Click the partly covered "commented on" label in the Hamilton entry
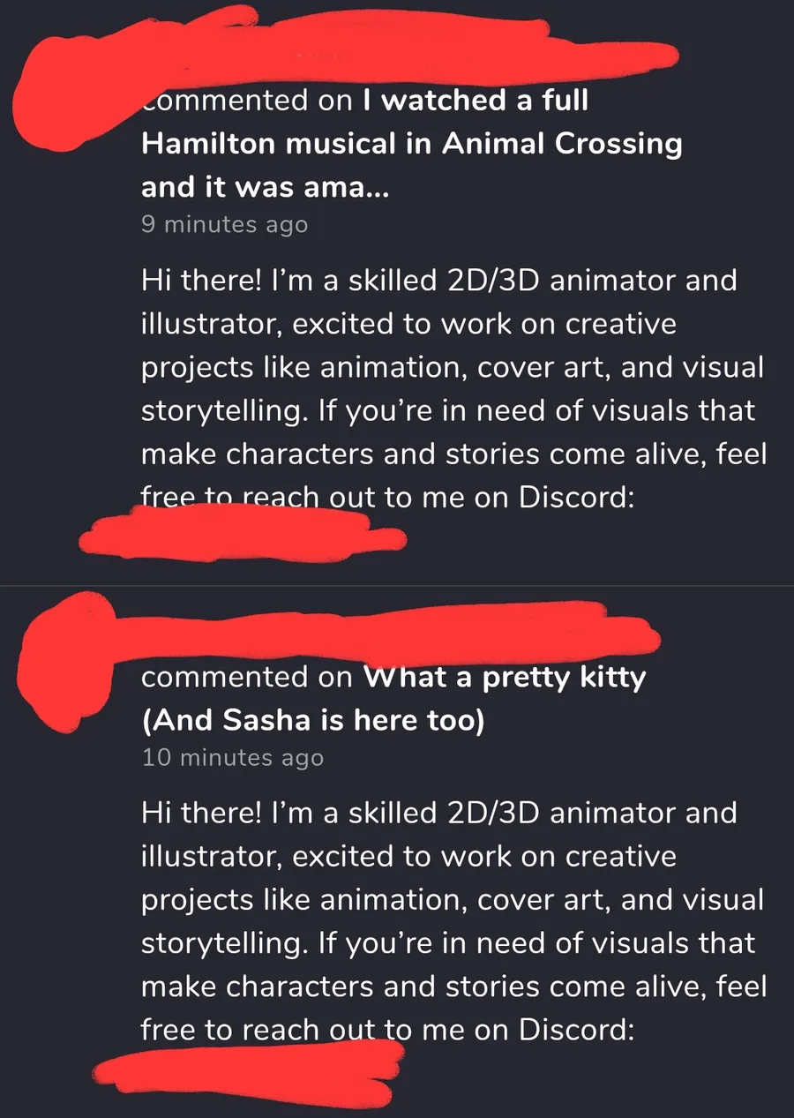This screenshot has width=794, height=1118. (x=247, y=101)
